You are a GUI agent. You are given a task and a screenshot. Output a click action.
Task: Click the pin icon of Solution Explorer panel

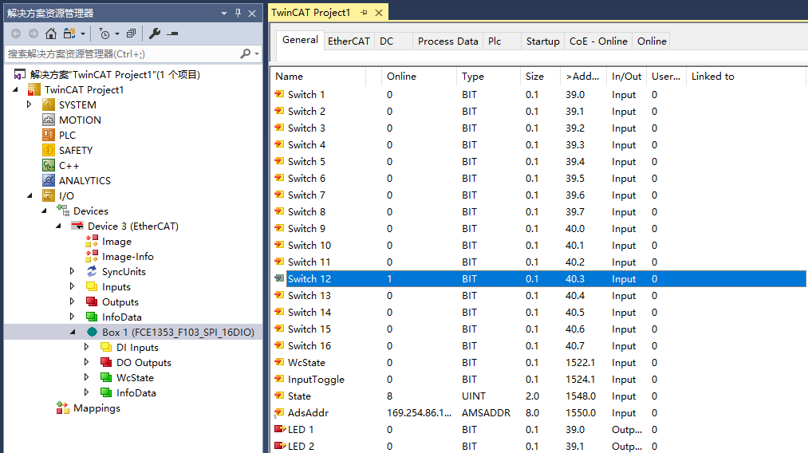tap(238, 13)
